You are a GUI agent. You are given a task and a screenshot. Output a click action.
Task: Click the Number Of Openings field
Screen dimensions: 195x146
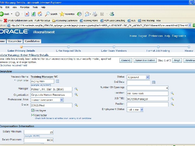(148, 88)
